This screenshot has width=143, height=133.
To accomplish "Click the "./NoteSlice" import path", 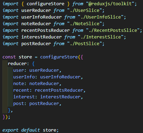I will click(x=85, y=24).
